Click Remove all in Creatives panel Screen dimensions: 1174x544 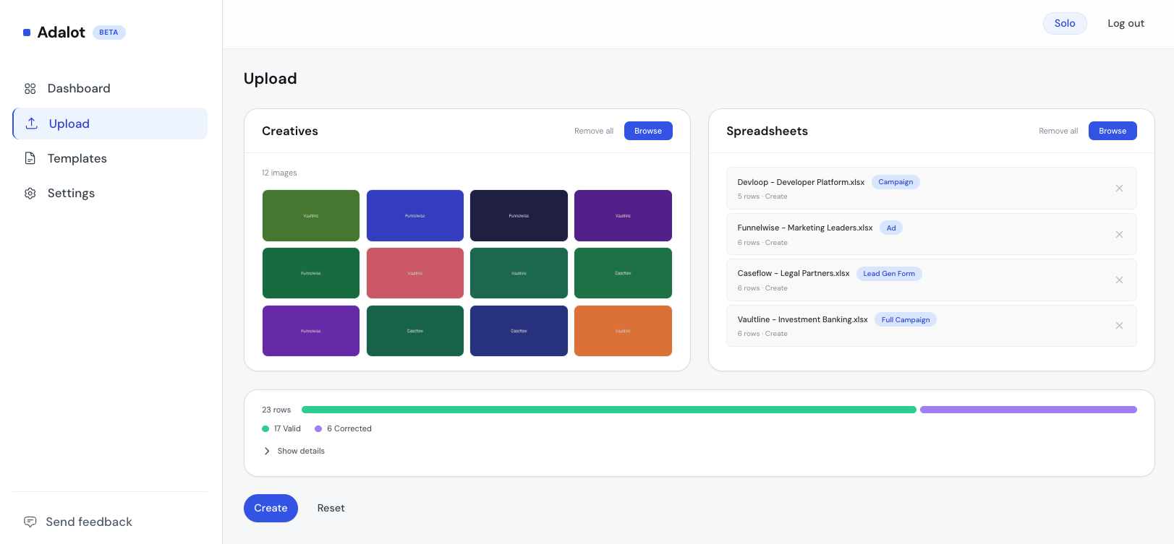click(x=593, y=131)
